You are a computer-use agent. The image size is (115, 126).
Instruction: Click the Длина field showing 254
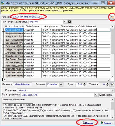[79, 85]
